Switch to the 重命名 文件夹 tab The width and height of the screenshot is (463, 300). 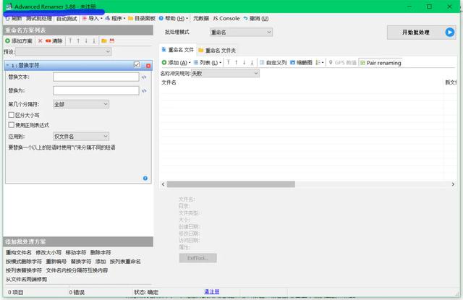(x=217, y=51)
